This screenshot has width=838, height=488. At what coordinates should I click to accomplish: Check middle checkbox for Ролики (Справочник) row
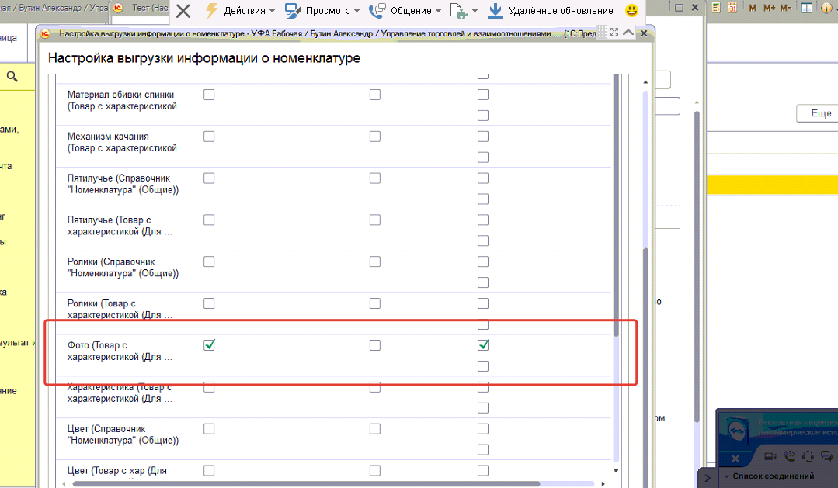coord(375,261)
